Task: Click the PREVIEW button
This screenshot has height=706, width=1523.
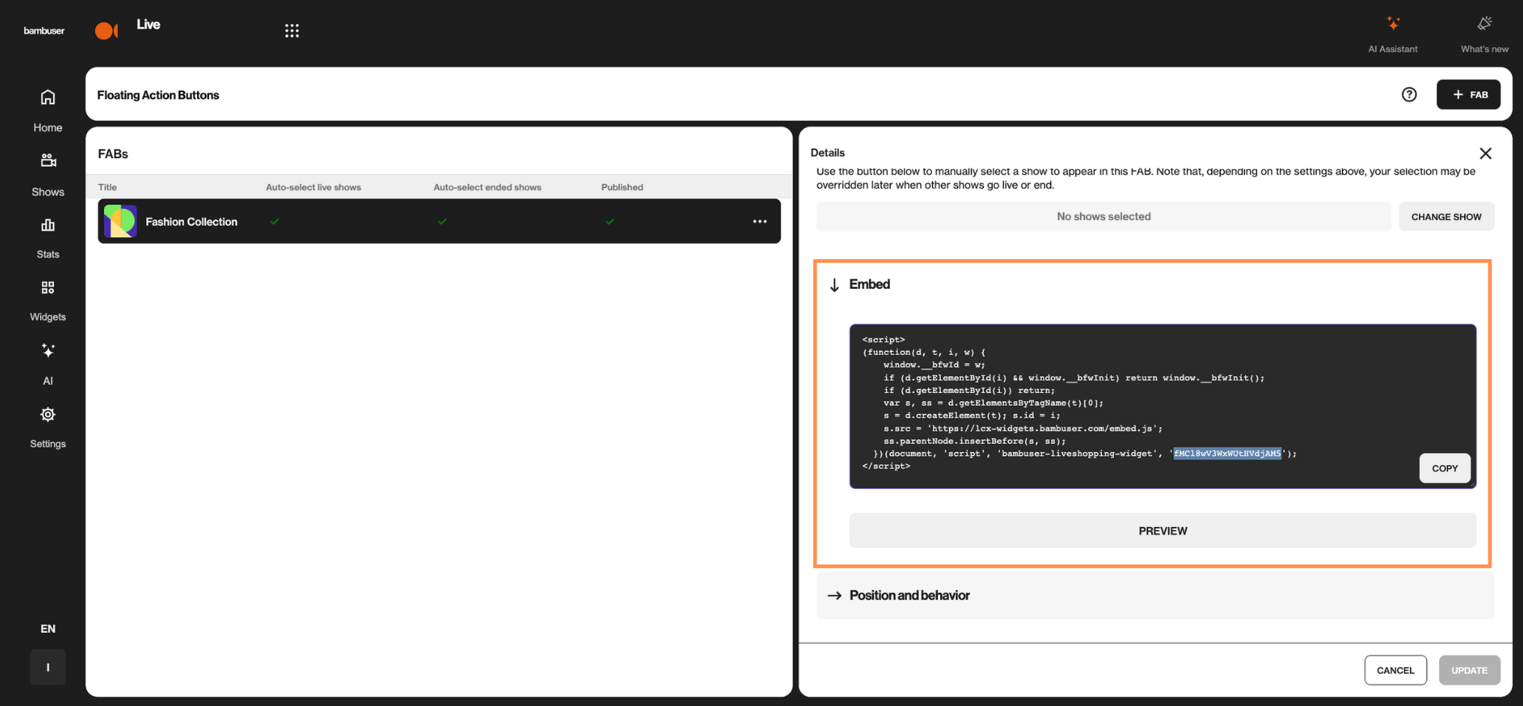Action: pyautogui.click(x=1163, y=531)
